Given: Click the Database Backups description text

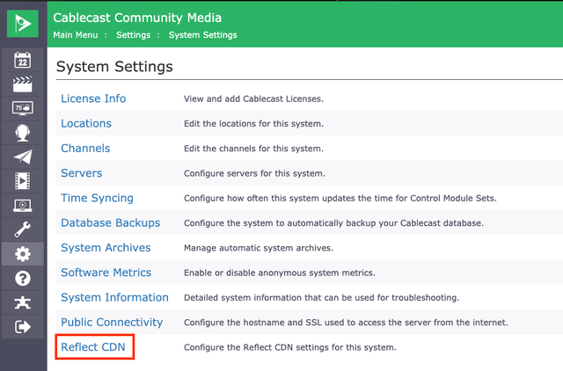Looking at the screenshot, I should coord(333,223).
